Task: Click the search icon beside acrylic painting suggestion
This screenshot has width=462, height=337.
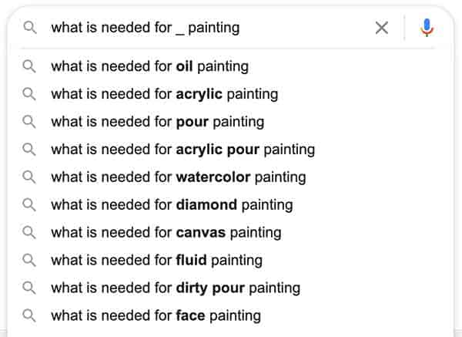Action: click(29, 94)
